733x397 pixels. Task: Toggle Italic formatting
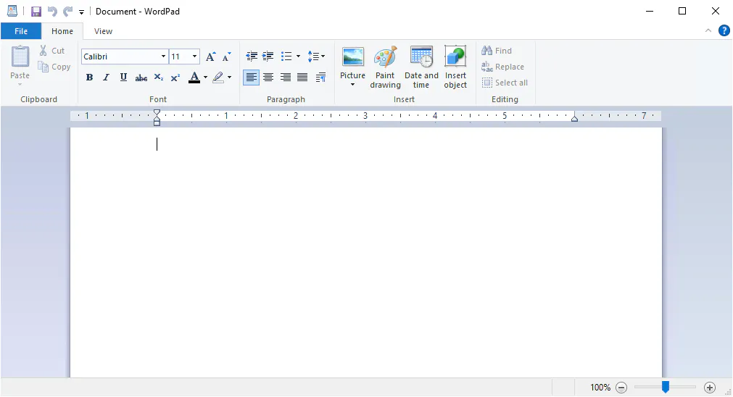(106, 78)
